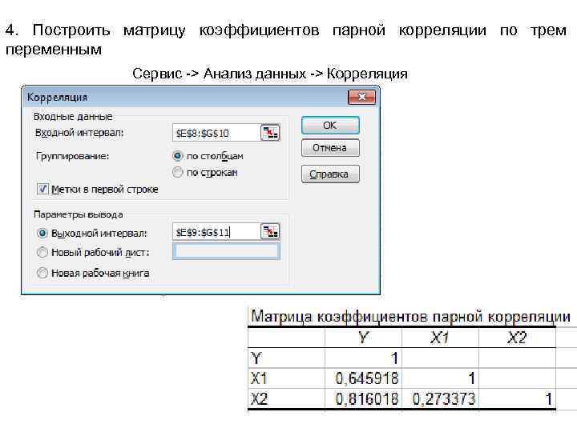Click the empty Новый рабочий лист name field
This screenshot has width=577, height=432.
[226, 252]
